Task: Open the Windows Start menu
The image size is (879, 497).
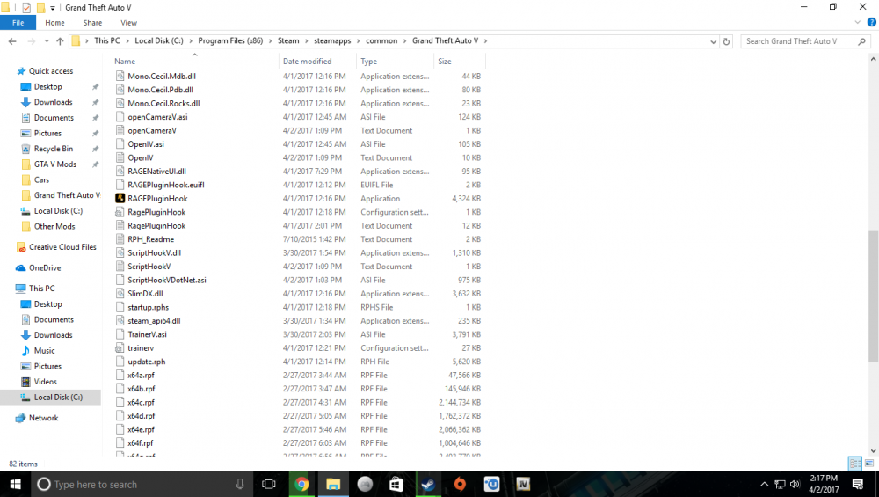Action: pyautogui.click(x=15, y=484)
